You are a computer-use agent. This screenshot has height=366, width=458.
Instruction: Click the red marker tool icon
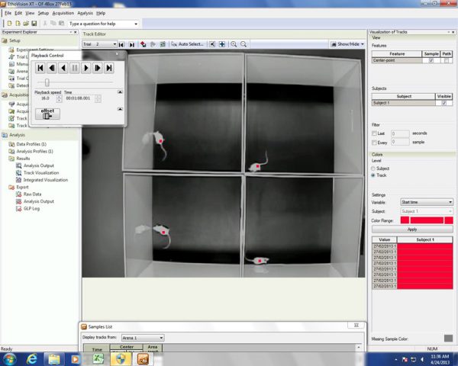[x=144, y=44]
